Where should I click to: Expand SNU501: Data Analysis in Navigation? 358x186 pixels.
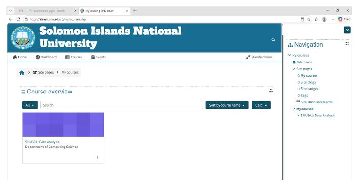(x=298, y=116)
